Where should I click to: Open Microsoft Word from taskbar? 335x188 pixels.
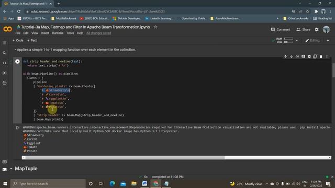click(x=144, y=183)
